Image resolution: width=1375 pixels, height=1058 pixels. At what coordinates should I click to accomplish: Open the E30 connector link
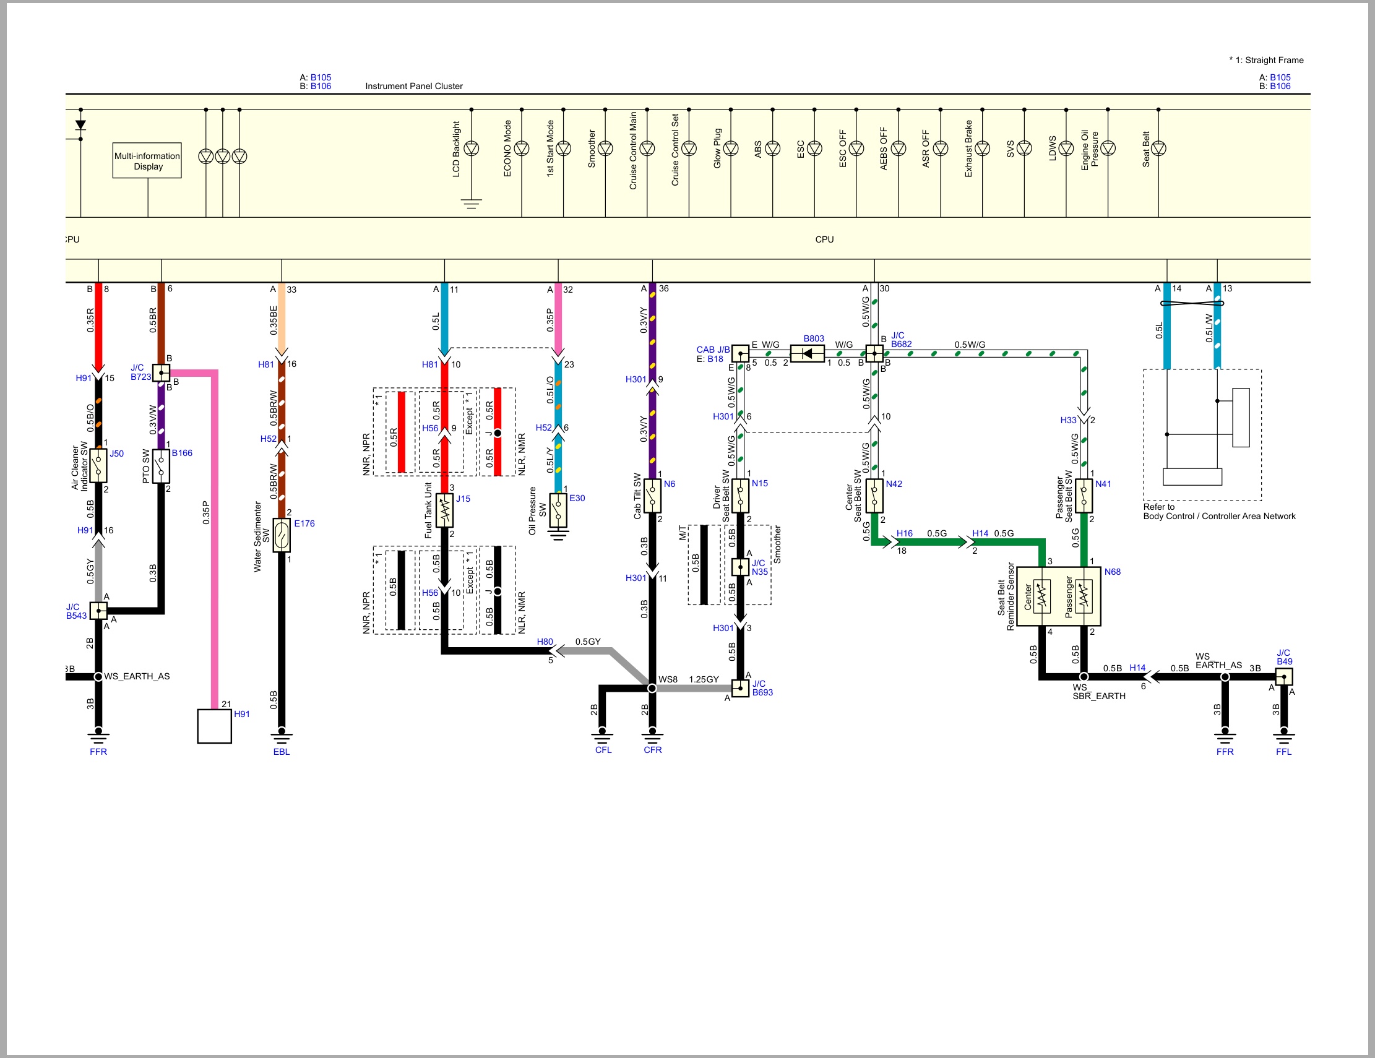(x=577, y=498)
